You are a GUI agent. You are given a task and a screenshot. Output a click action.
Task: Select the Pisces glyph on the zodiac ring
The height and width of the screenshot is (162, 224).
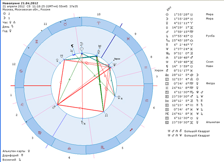point(128,39)
